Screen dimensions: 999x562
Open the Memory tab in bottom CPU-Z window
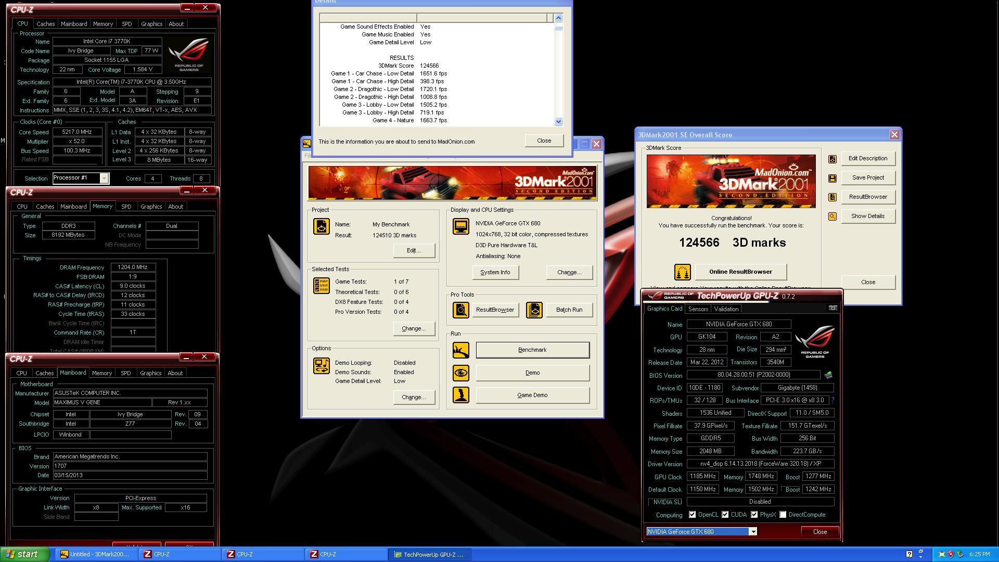(101, 373)
